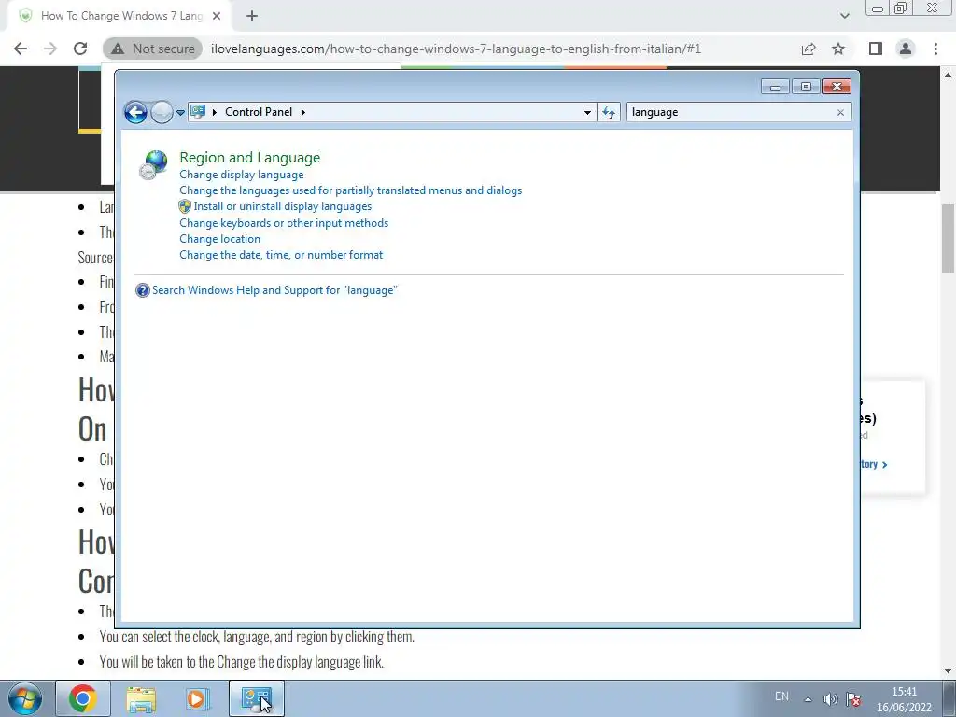Click shield icon beside Install display languages
Viewport: 956px width, 717px height.
coord(185,206)
